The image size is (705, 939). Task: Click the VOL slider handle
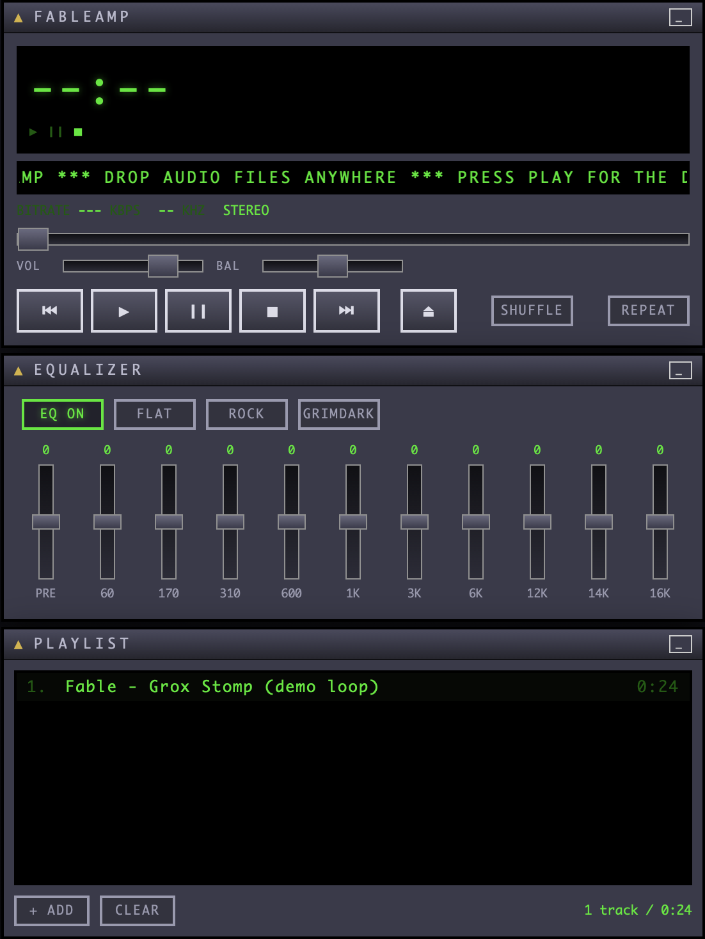coord(163,266)
